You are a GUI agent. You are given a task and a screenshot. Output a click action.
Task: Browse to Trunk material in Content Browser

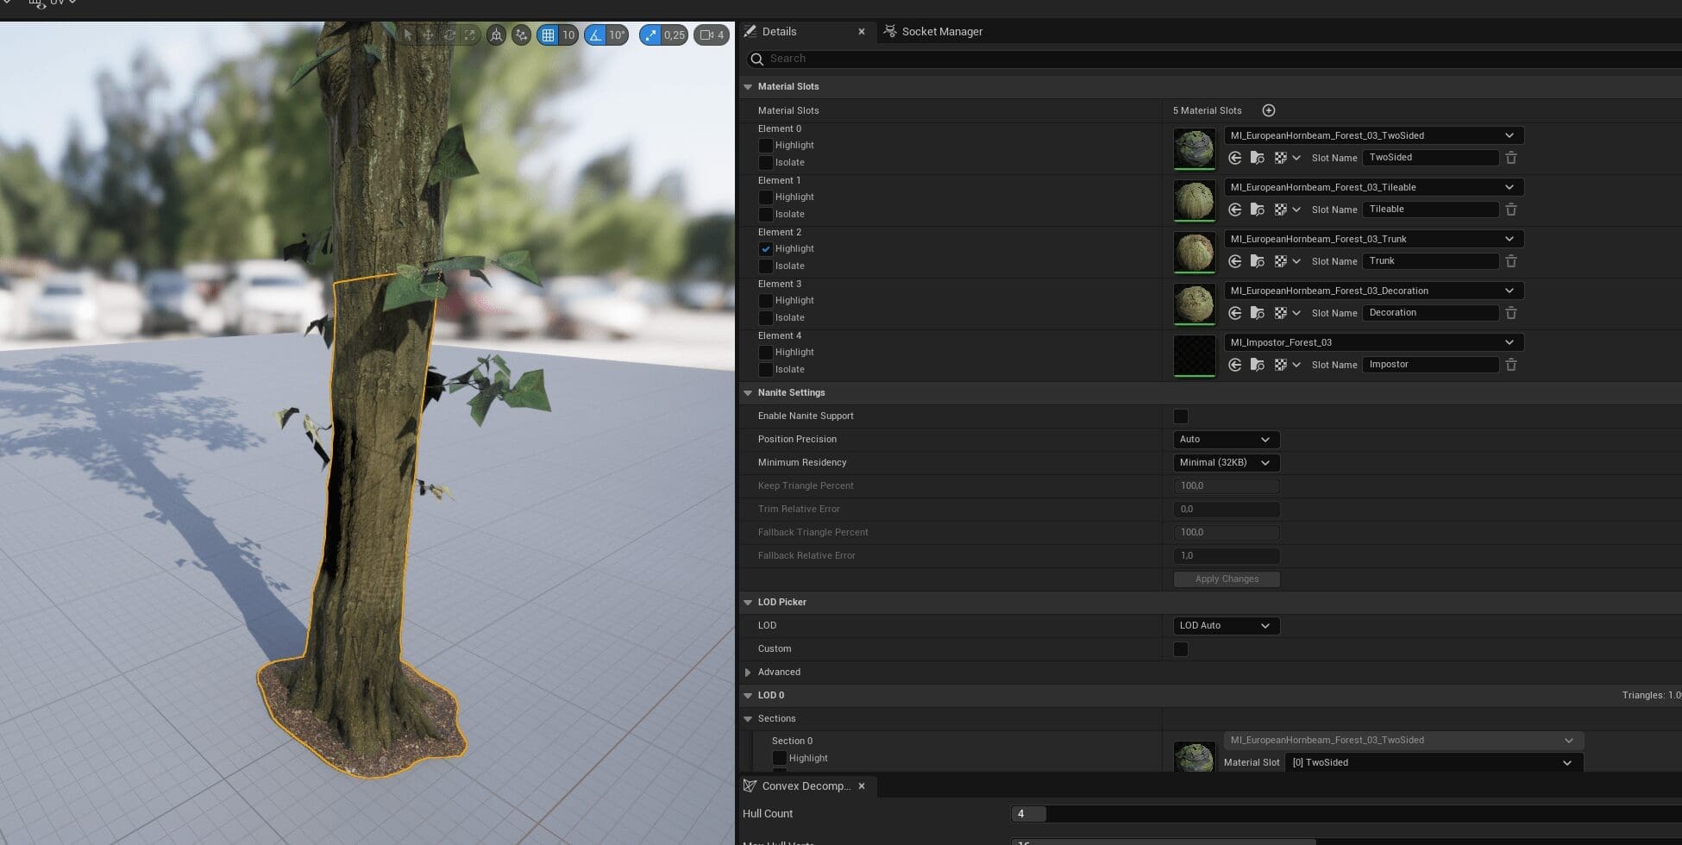tap(1257, 261)
